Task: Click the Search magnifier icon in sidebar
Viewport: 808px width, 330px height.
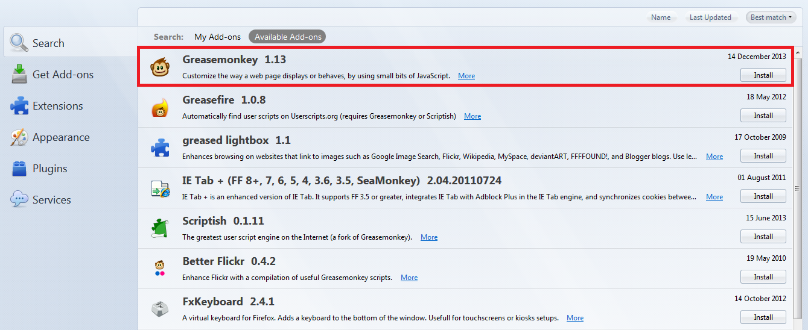Action: pos(19,43)
